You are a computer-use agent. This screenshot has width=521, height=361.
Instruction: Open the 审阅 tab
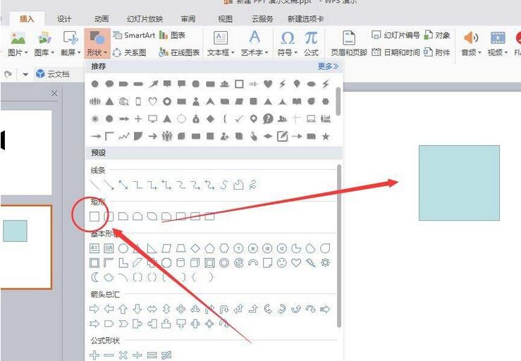tap(188, 19)
